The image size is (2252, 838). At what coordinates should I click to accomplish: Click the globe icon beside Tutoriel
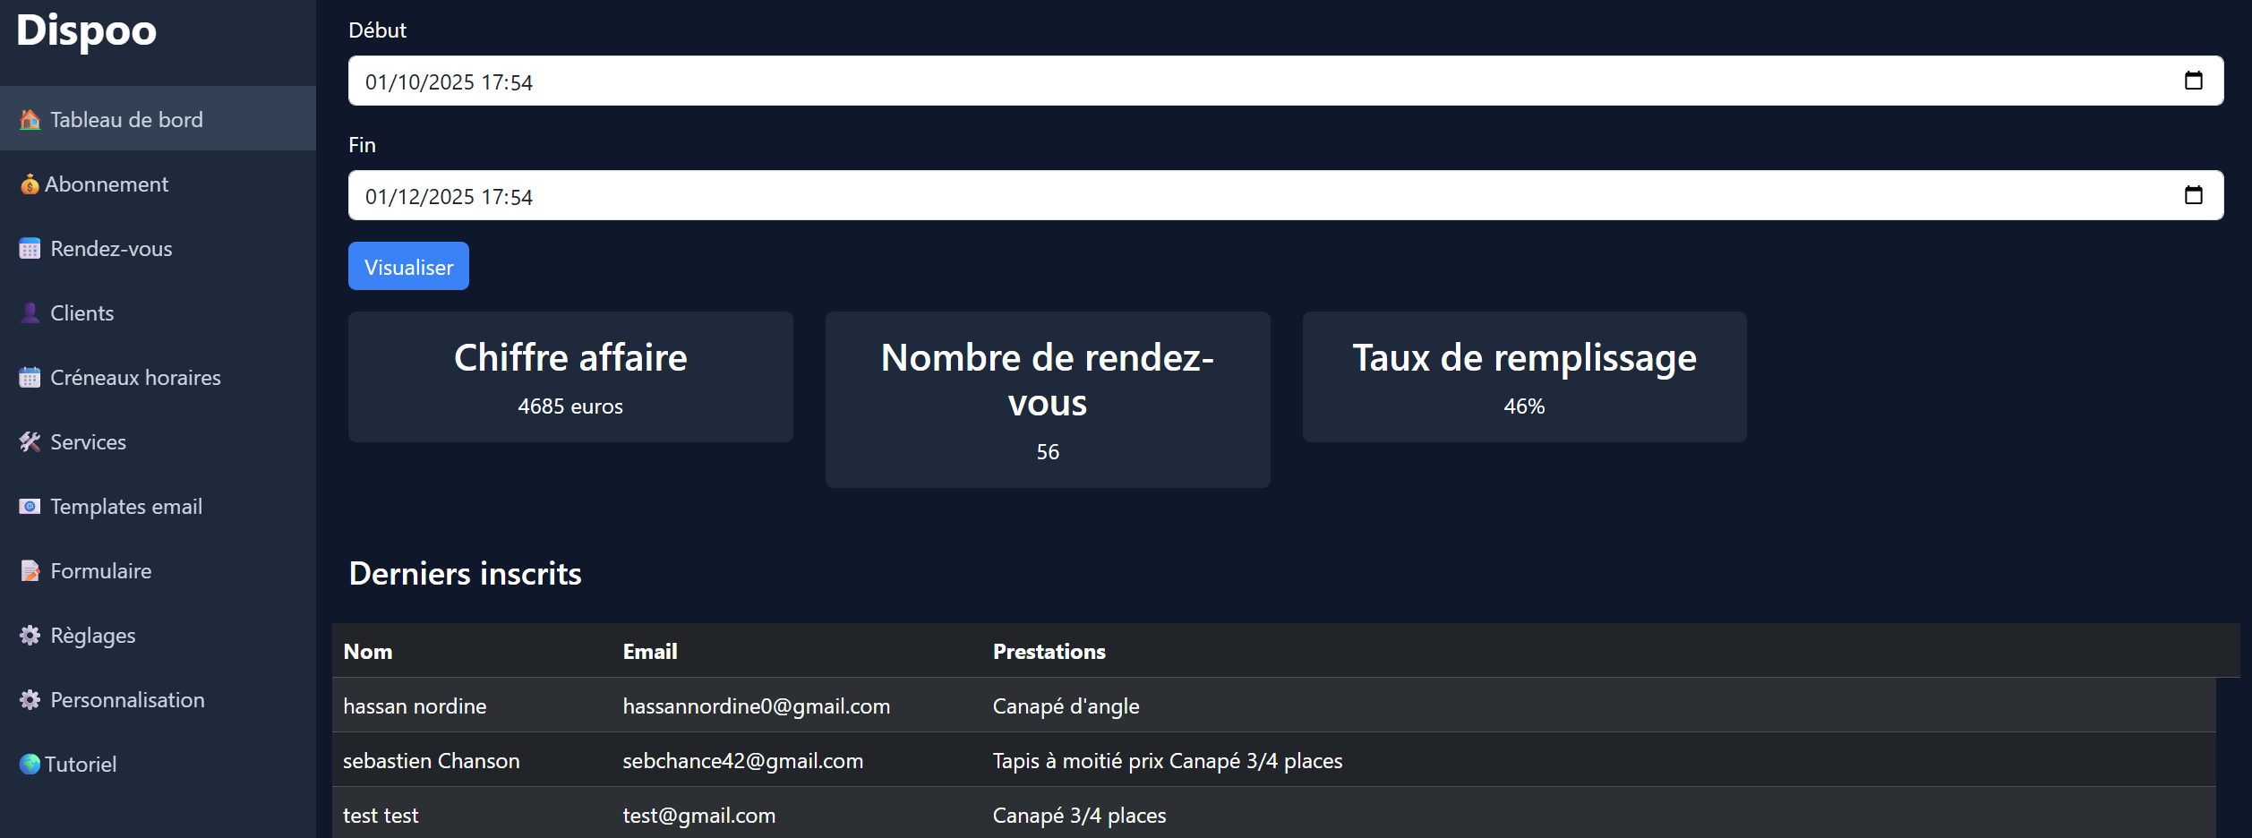pyautogui.click(x=30, y=765)
